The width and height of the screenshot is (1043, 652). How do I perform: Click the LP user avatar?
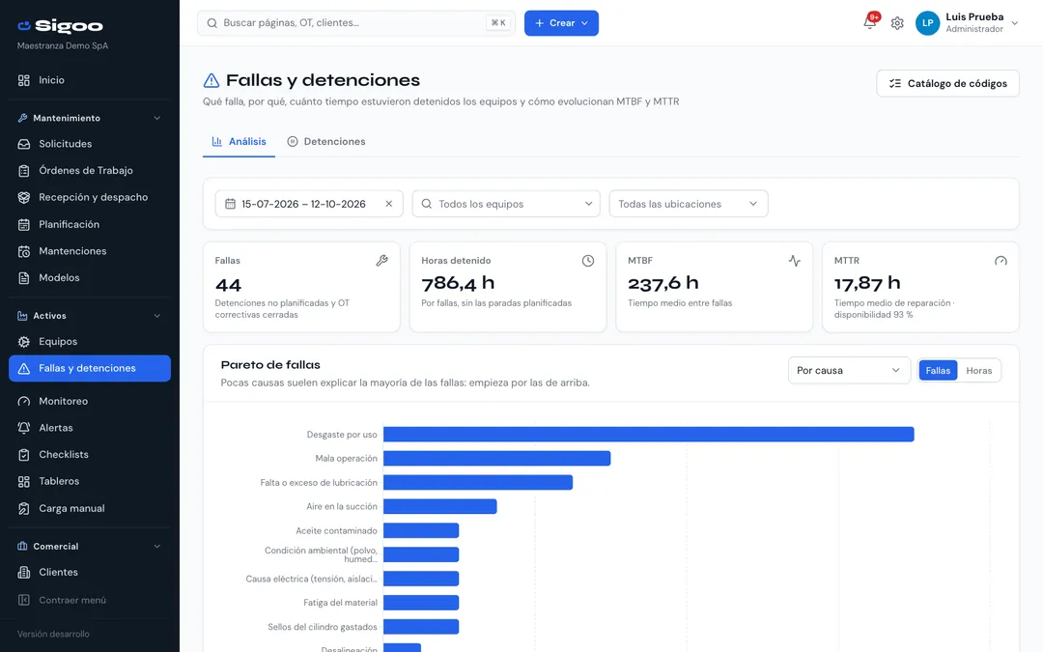[x=927, y=23]
